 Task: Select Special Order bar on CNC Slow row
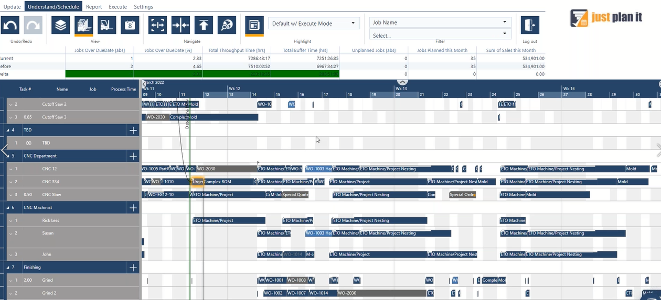coord(463,195)
